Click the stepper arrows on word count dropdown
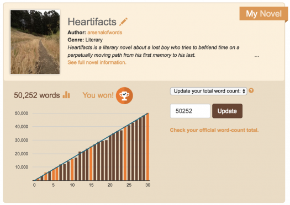290x205 pixels. [x=244, y=91]
